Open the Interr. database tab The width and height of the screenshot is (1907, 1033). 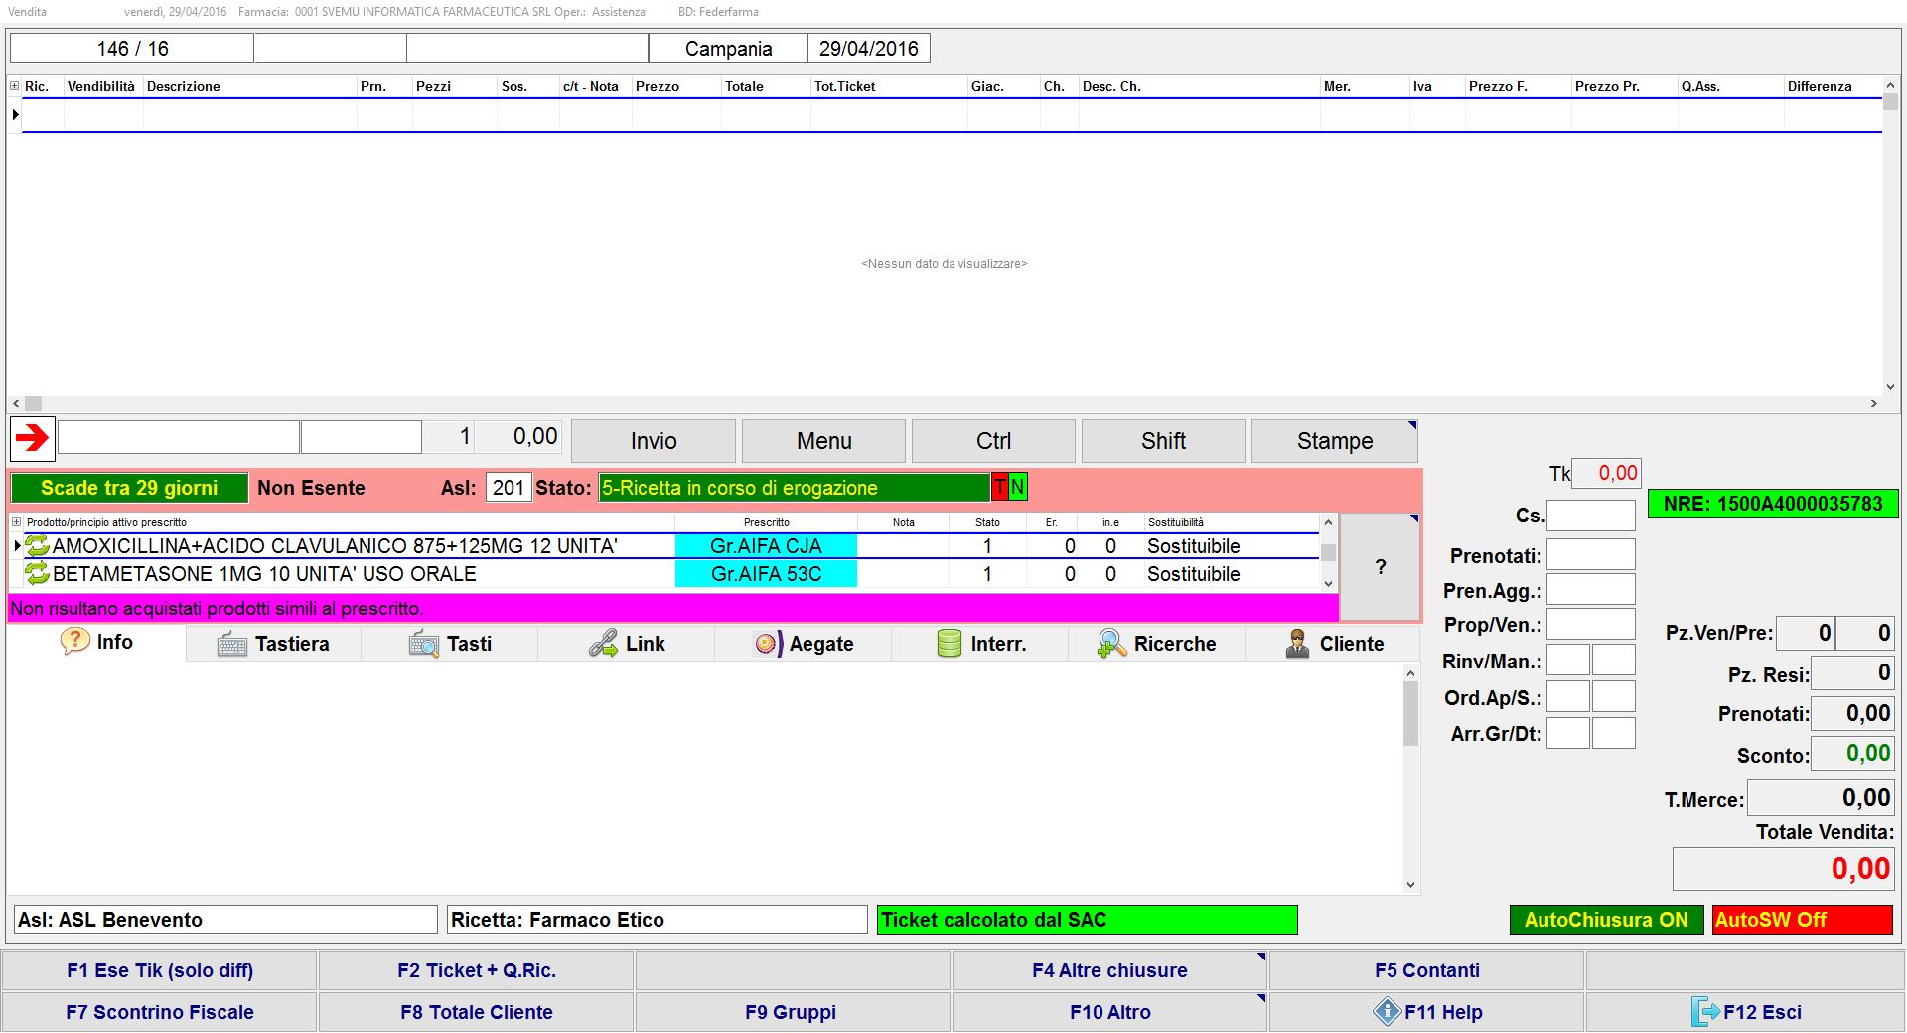[x=980, y=644]
